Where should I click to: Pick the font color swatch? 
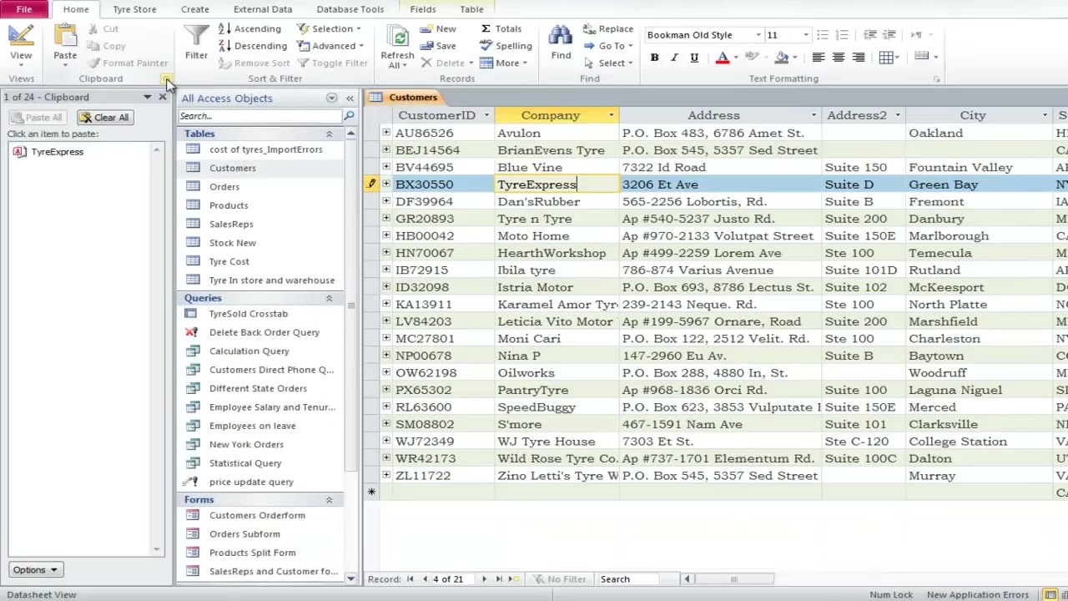point(723,58)
